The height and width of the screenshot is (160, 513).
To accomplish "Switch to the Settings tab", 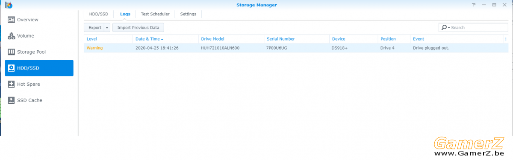I will (188, 14).
